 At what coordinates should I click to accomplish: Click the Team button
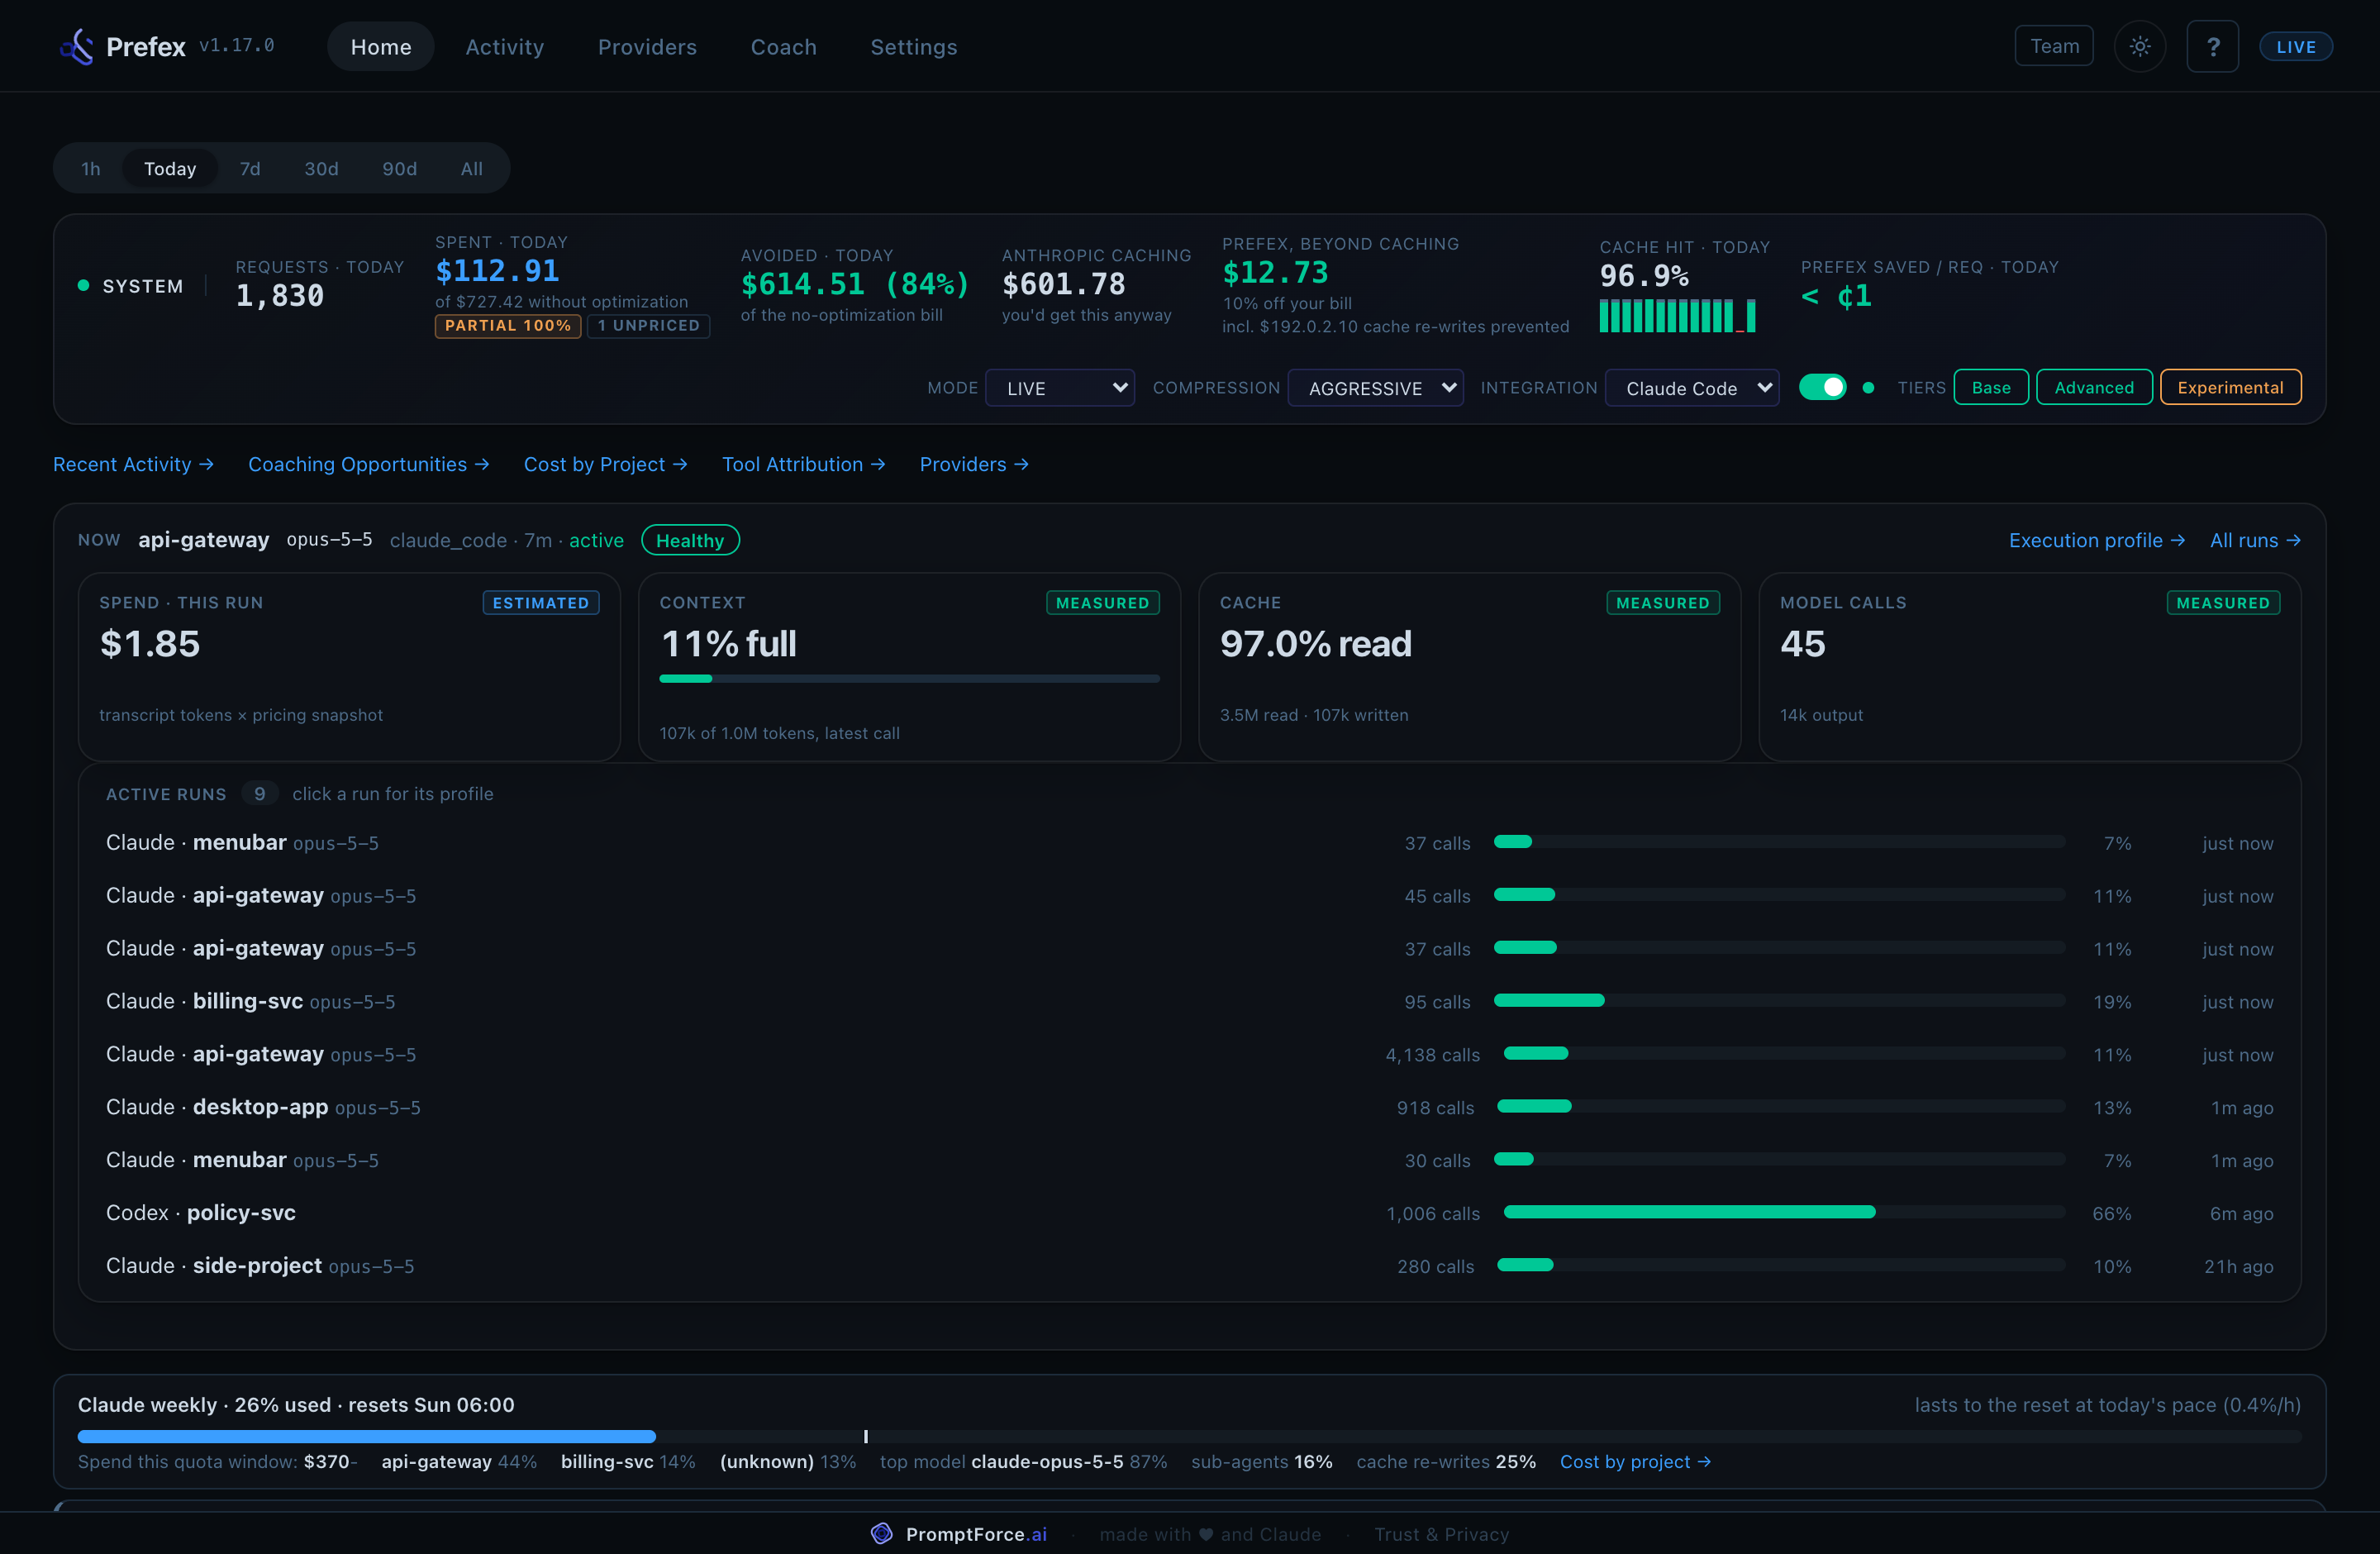[x=2053, y=46]
